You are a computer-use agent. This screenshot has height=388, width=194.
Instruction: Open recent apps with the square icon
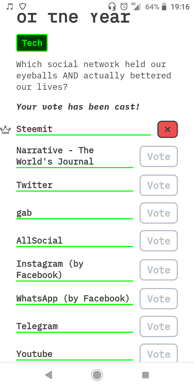click(x=145, y=375)
